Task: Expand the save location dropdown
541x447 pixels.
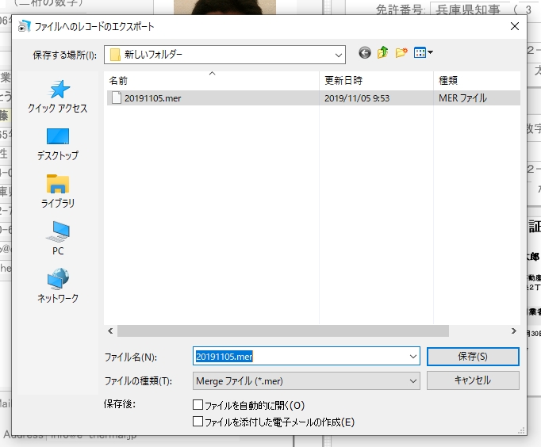Action: pos(339,55)
